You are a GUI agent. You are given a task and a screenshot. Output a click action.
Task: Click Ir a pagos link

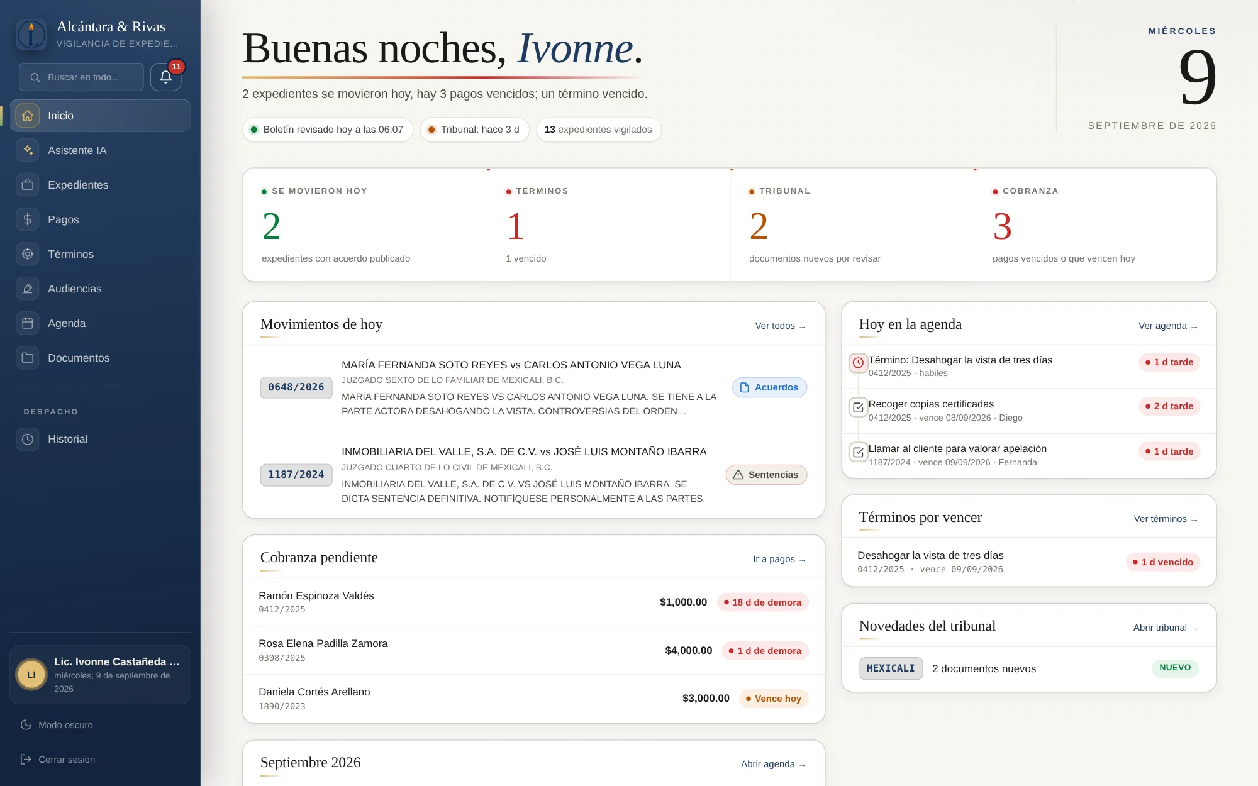point(779,559)
